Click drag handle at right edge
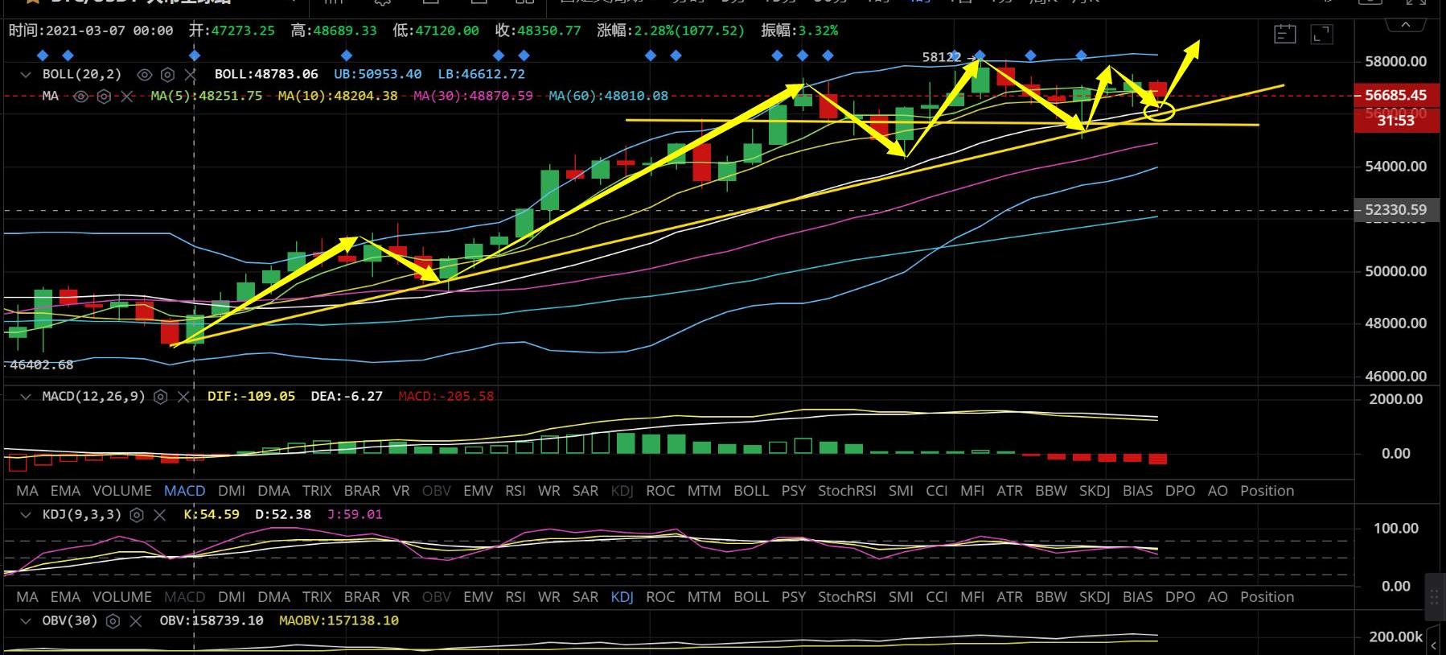 click(1434, 596)
